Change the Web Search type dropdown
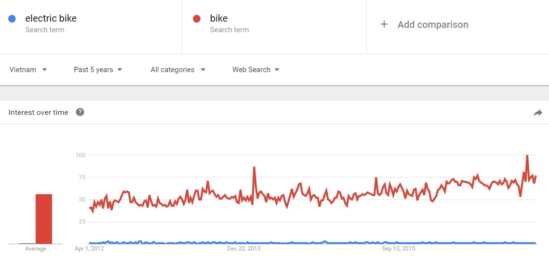The height and width of the screenshot is (262, 549). click(x=255, y=70)
